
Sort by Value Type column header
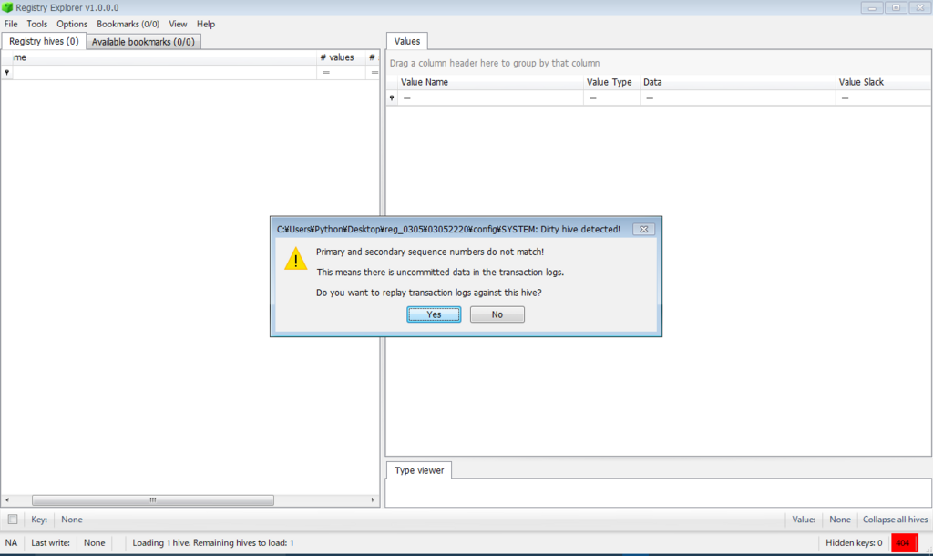(x=611, y=82)
